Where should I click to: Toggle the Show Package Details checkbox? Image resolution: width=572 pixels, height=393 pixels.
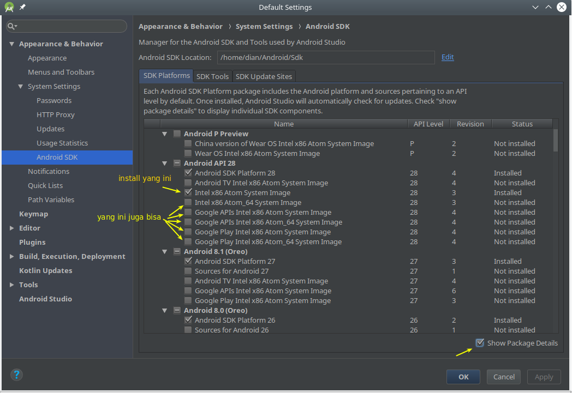tap(480, 343)
